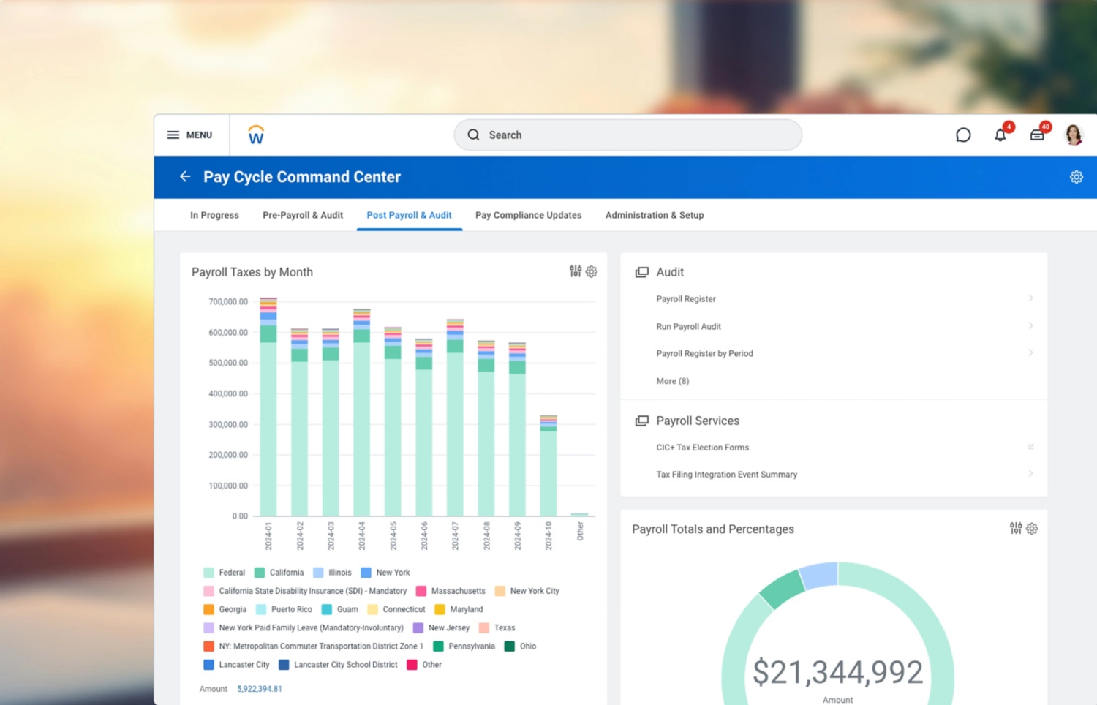Open the settings gear in the blue header
Viewport: 1097px width, 705px height.
tap(1076, 176)
